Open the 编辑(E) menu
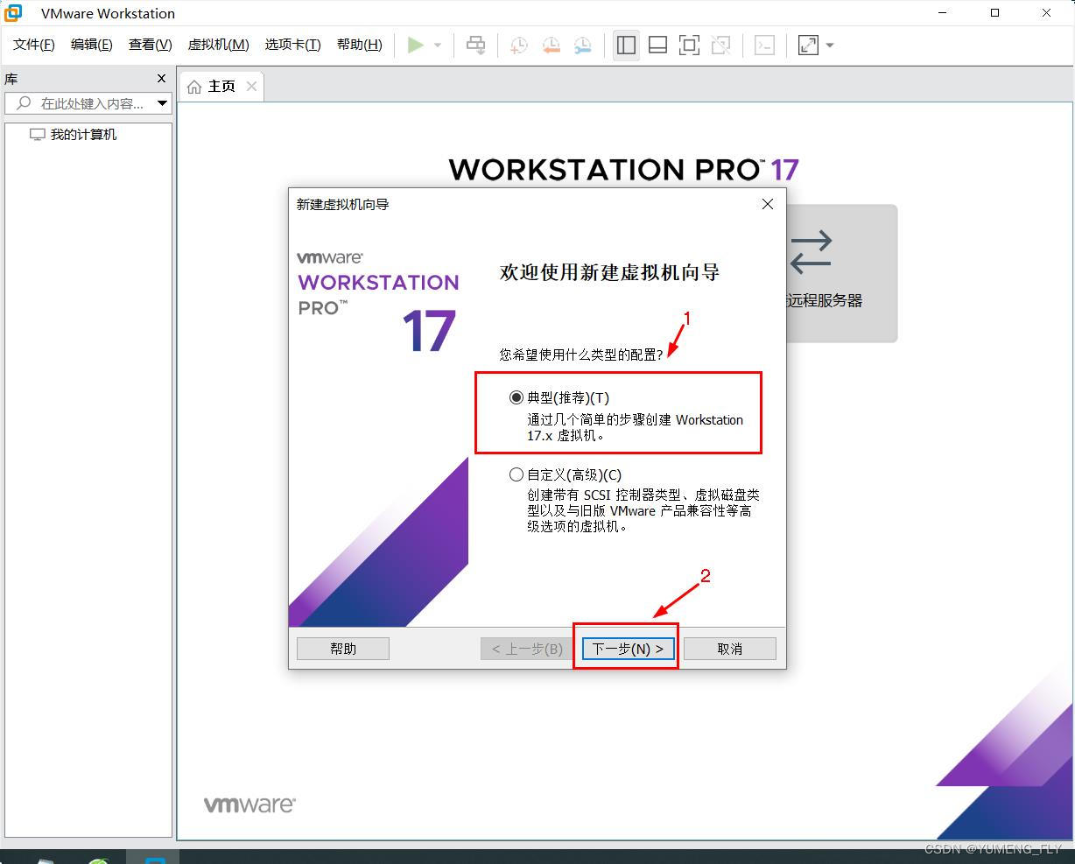This screenshot has height=864, width=1075. [92, 45]
